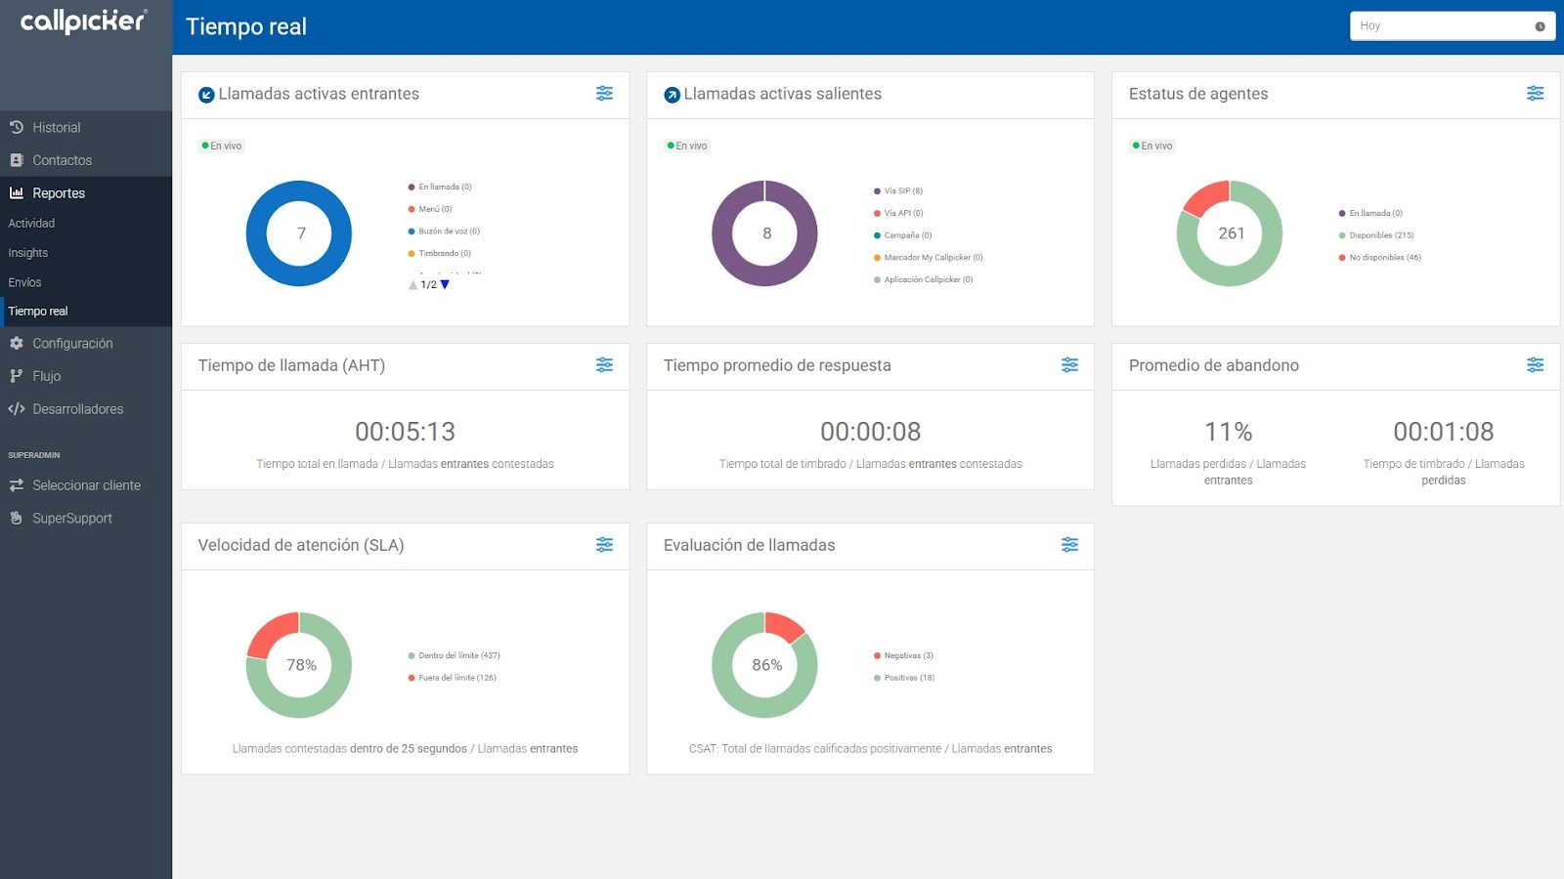Toggle the 'En llamada' legend in entrantes chart
This screenshot has height=879, width=1564.
(x=440, y=187)
